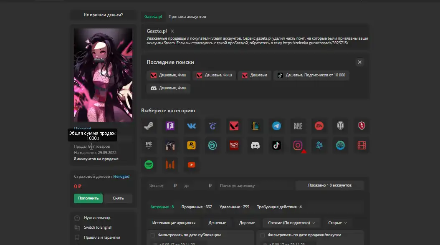440x245 pixels.
Task: Open the War Thunder category
Action: click(234, 145)
